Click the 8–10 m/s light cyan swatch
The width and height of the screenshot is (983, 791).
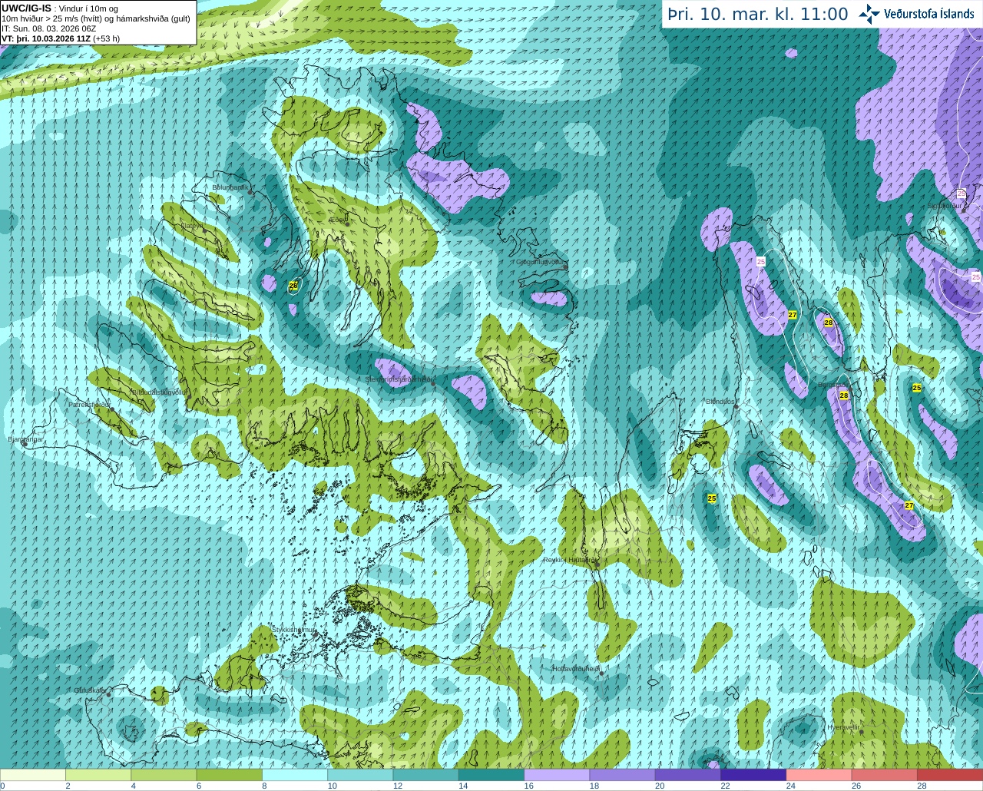pos(295,775)
